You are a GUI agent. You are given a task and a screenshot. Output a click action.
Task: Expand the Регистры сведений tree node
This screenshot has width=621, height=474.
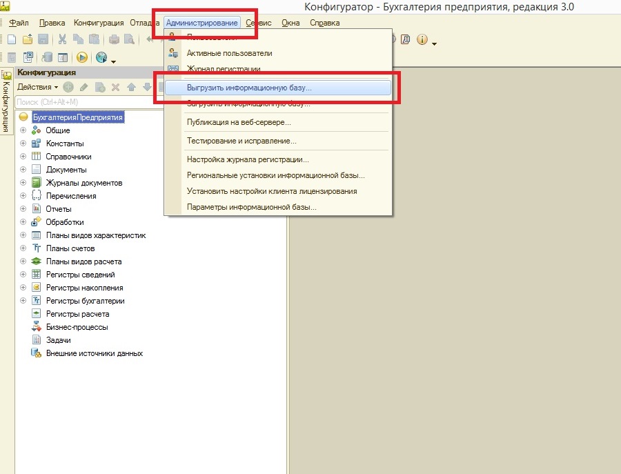pos(23,275)
